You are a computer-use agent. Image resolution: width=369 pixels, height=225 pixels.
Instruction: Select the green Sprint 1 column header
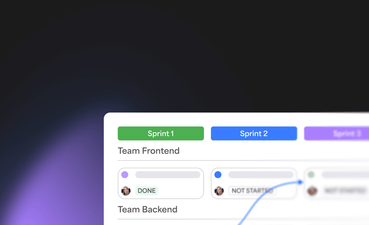(161, 133)
